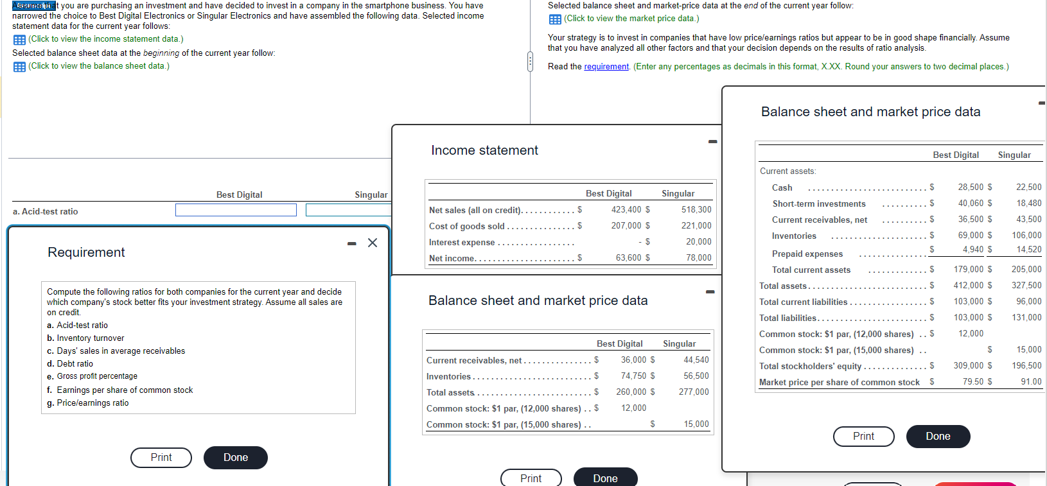Screen dimensions: 1047x486
Task: Click the 'Income statement' popup title
Action: pyautogui.click(x=485, y=150)
